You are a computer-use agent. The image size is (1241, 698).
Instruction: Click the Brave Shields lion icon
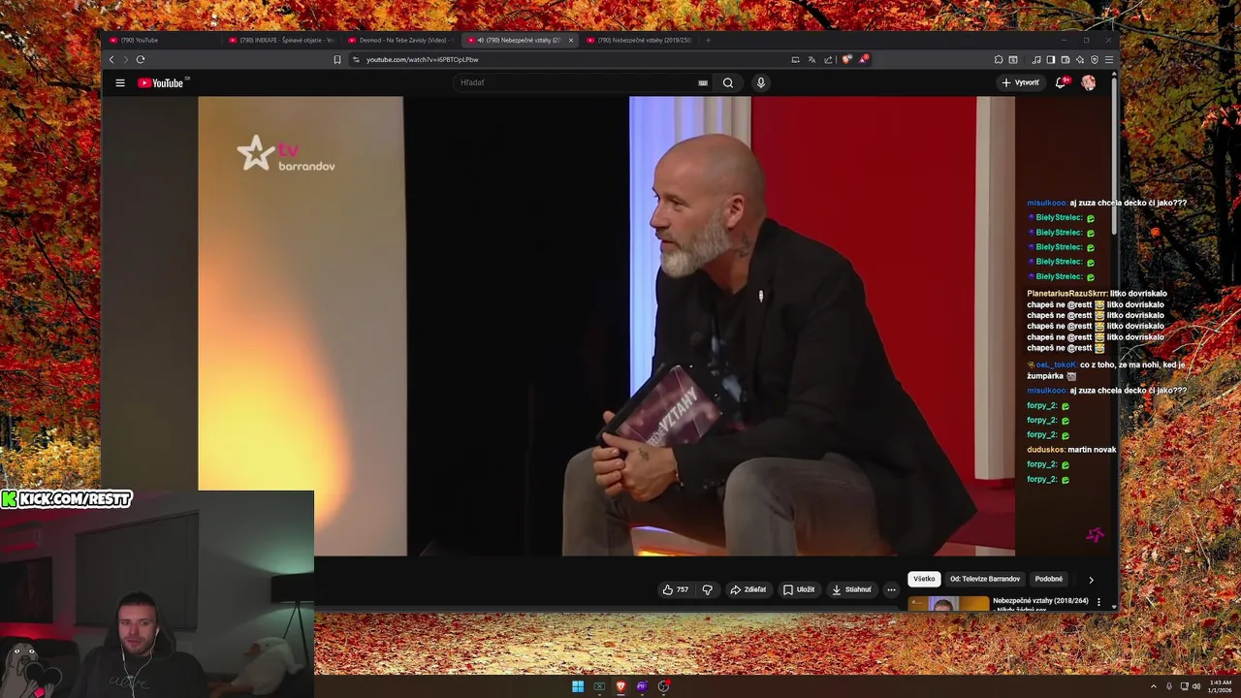coord(846,59)
